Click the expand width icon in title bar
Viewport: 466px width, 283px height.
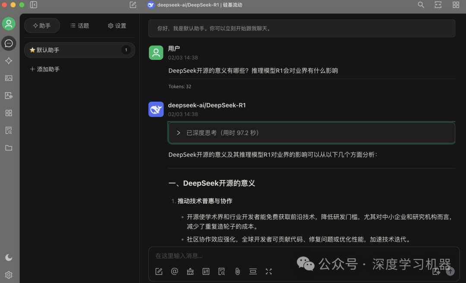pos(438,5)
